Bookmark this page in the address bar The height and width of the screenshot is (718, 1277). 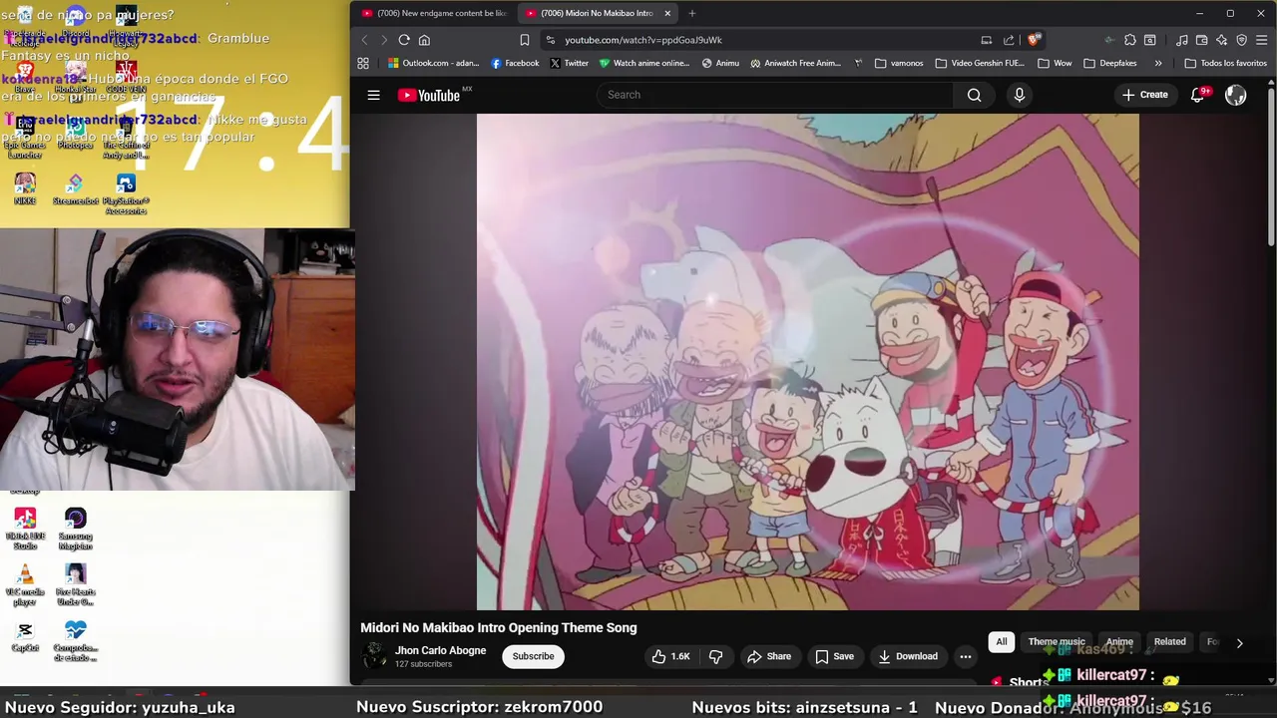[x=524, y=40]
